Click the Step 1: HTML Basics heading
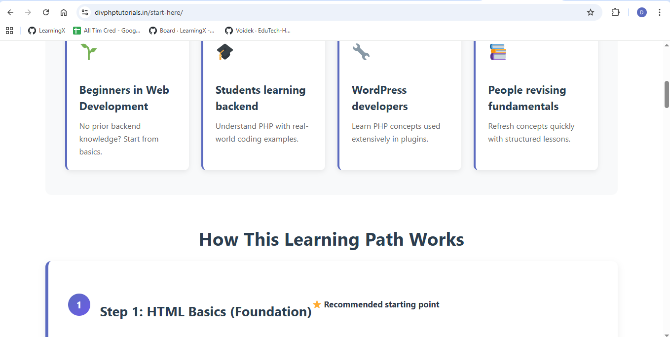 click(x=205, y=311)
